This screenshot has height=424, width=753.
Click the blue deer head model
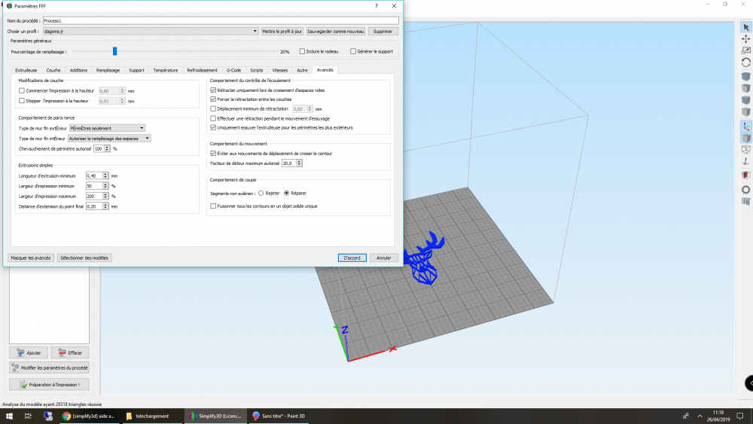pyautogui.click(x=425, y=259)
